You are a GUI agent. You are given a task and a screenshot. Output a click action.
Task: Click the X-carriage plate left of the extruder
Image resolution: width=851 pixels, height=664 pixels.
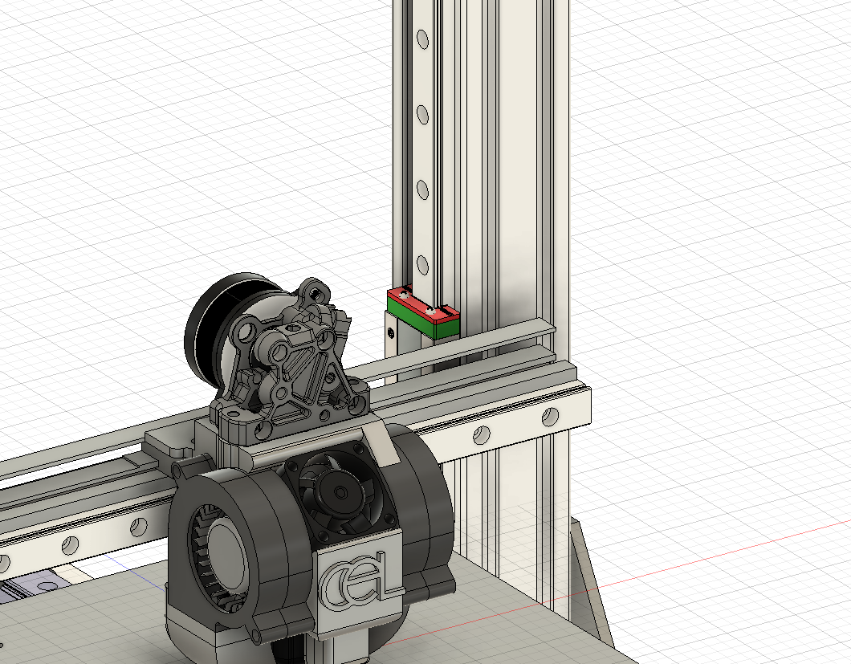[170, 444]
